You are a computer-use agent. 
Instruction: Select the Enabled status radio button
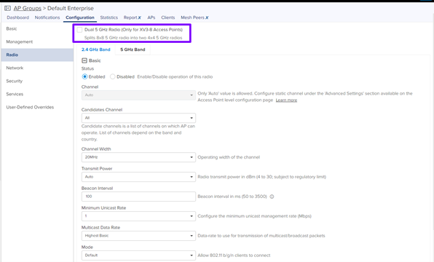coord(84,76)
